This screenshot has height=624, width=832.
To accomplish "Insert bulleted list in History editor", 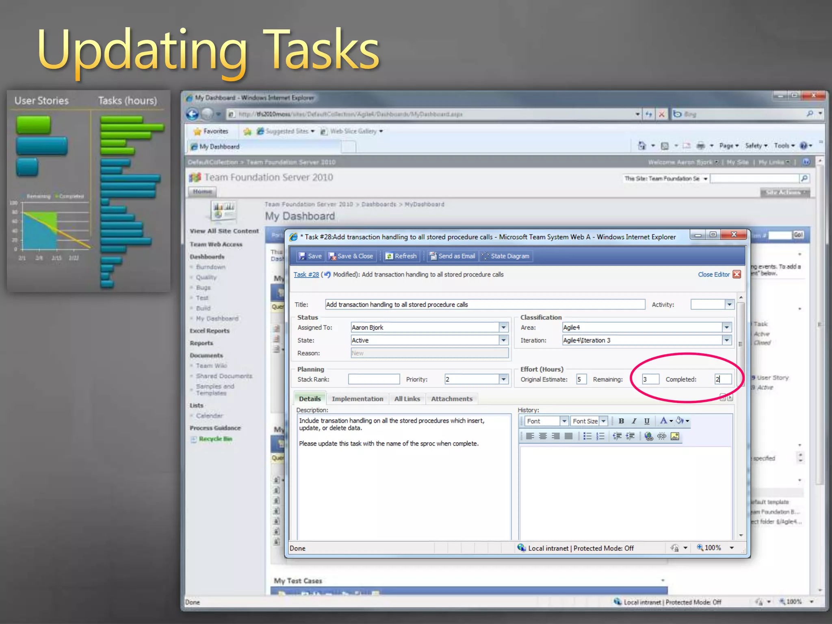I will (587, 436).
